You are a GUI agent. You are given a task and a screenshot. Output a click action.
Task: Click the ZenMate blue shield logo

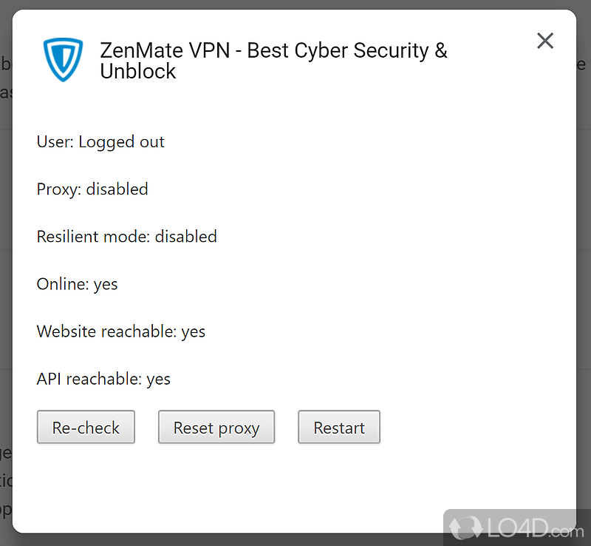[64, 60]
